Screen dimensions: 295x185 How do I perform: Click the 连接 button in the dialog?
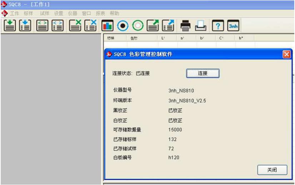click(x=202, y=73)
